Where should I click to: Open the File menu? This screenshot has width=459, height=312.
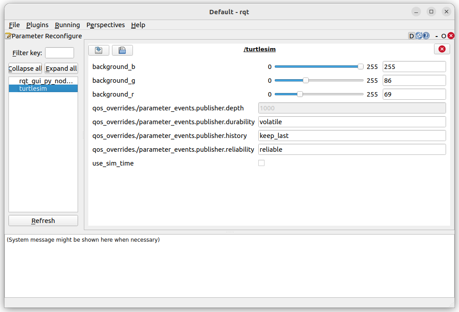coord(14,25)
